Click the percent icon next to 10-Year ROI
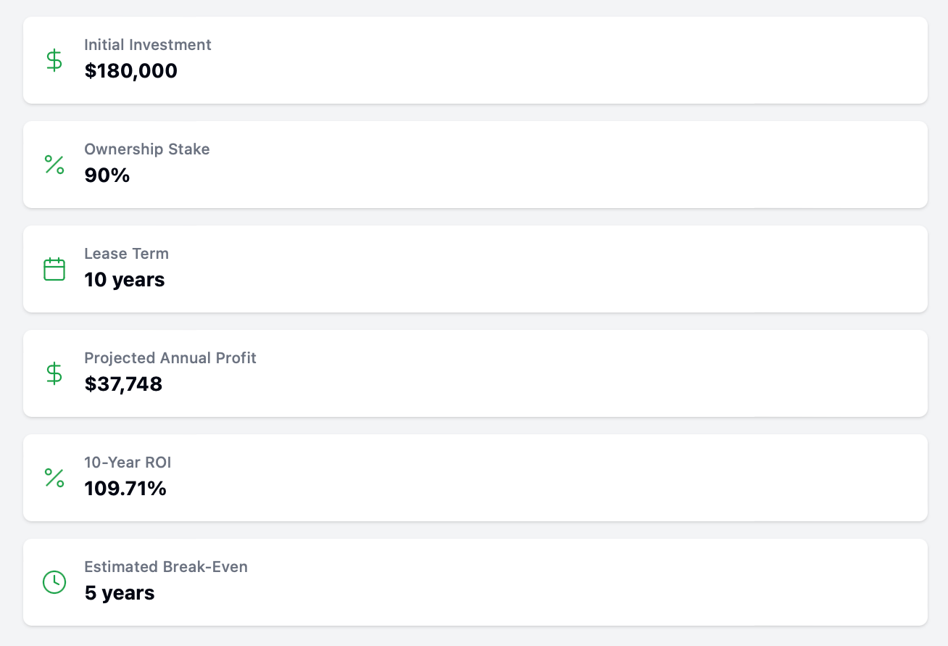 coord(54,478)
